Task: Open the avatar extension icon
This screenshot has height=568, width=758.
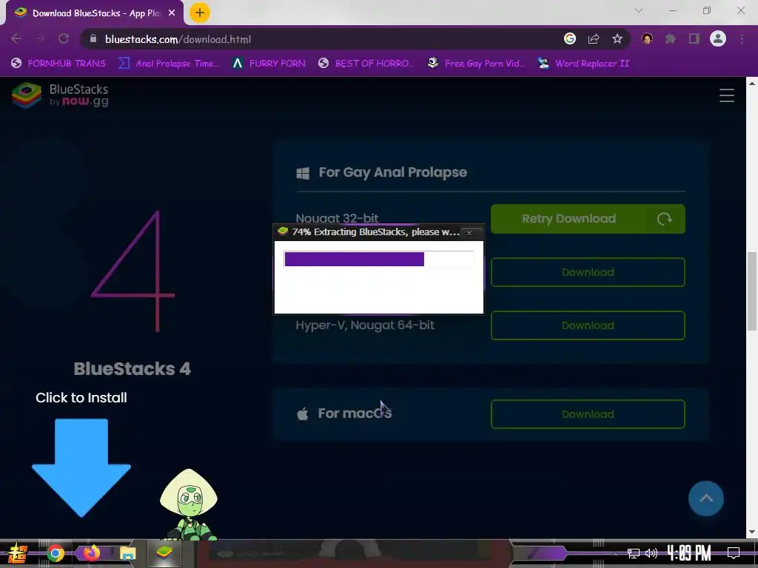Action: pos(647,38)
